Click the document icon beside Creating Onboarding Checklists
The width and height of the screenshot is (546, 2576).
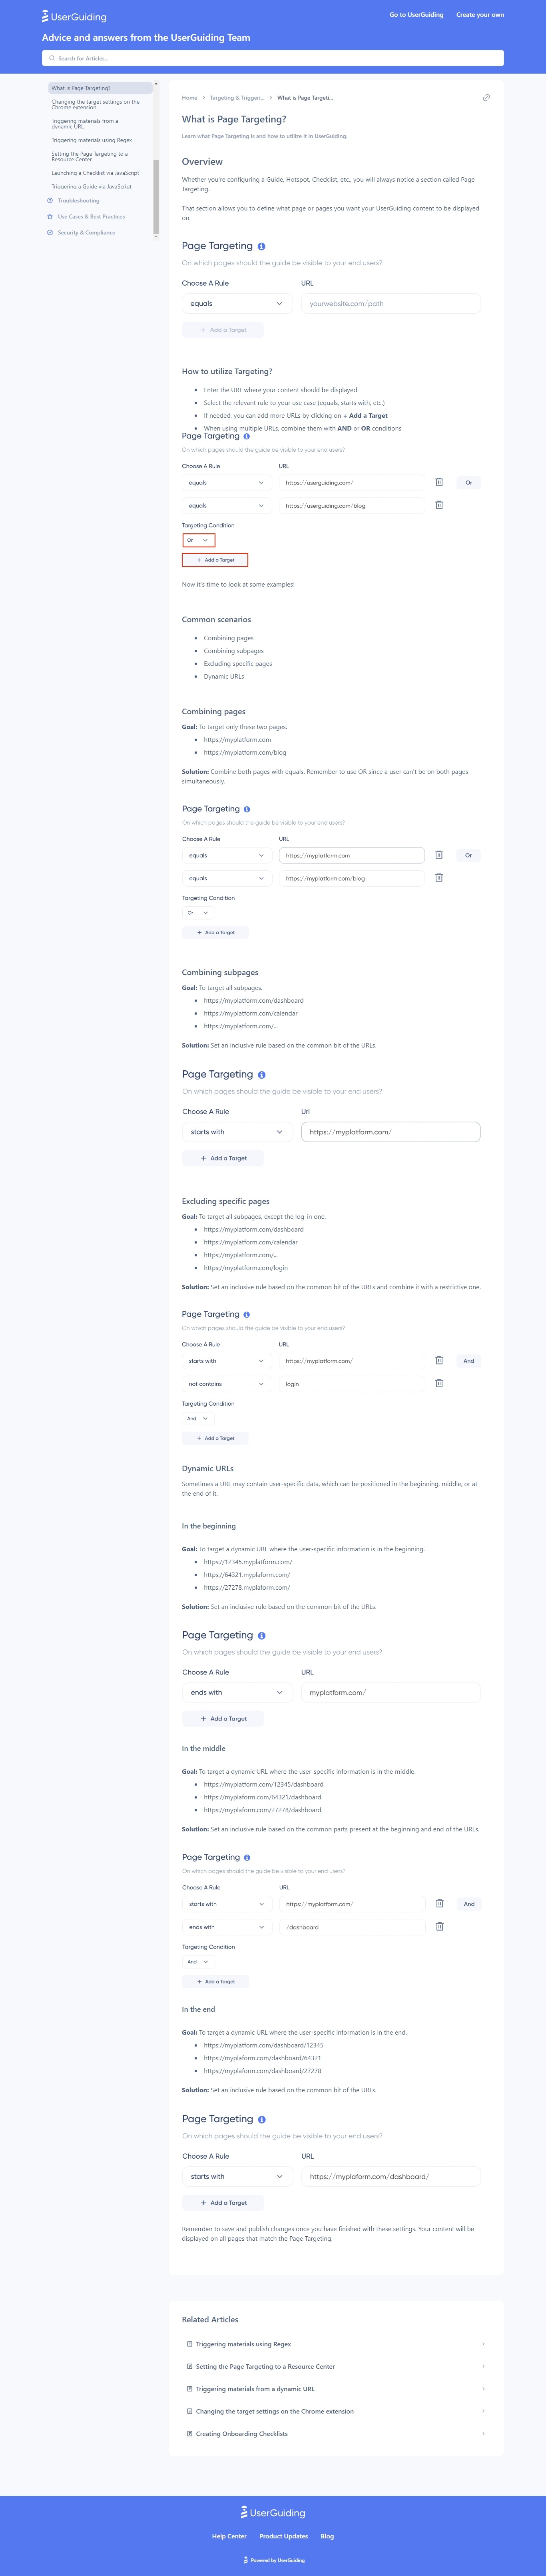(189, 2433)
